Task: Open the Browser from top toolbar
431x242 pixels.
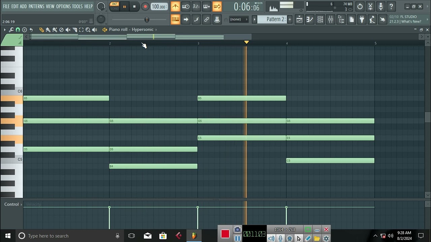Action: (x=341, y=19)
